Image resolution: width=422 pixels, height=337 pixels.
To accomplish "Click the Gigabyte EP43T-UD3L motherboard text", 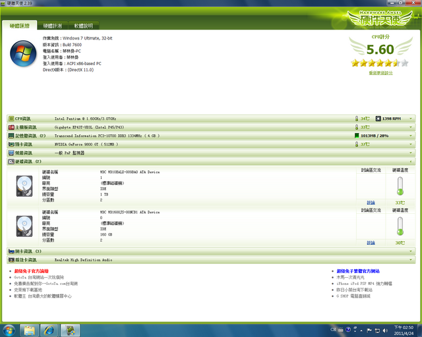I will coord(90,127).
